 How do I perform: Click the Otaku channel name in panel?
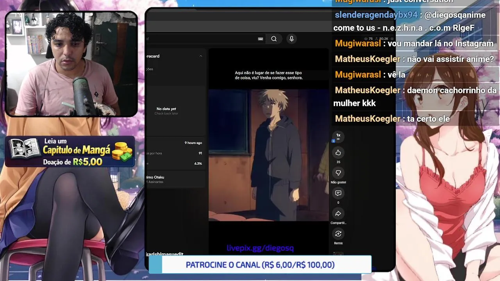155,177
